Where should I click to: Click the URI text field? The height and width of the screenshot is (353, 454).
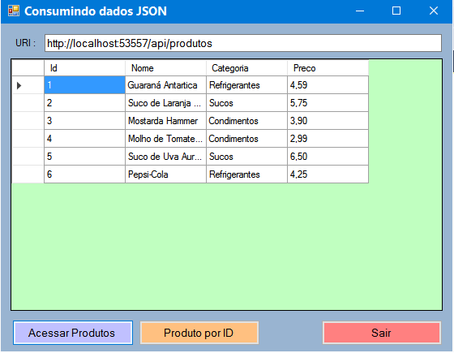pos(243,43)
